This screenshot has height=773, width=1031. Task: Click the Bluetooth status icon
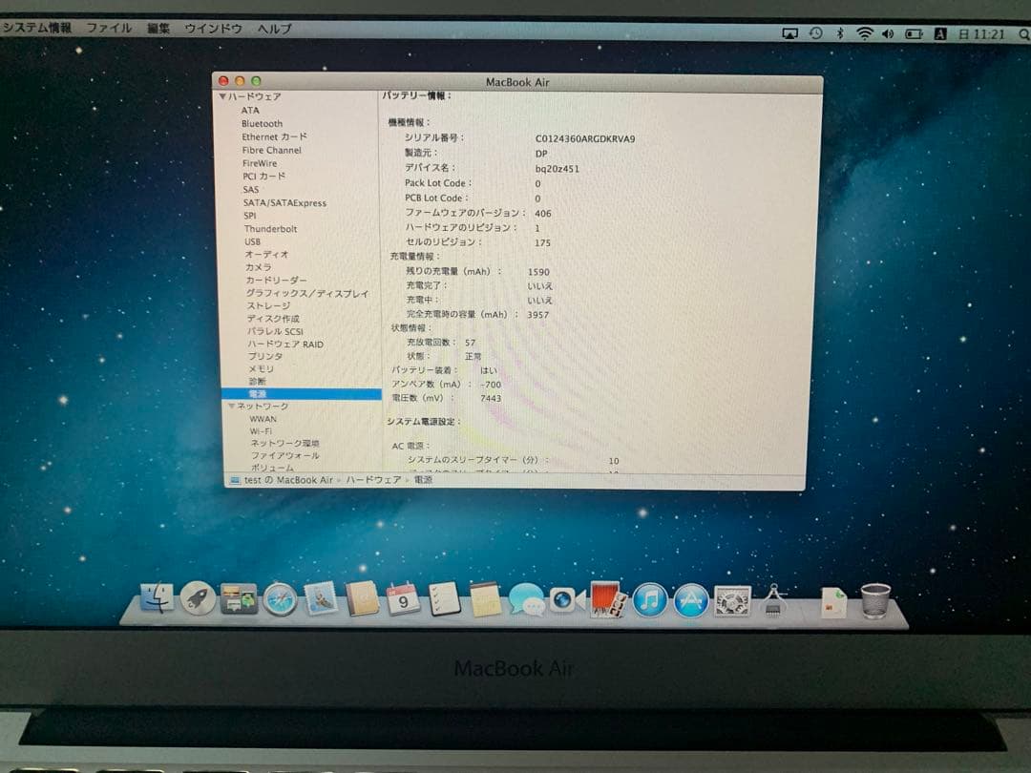coord(838,31)
